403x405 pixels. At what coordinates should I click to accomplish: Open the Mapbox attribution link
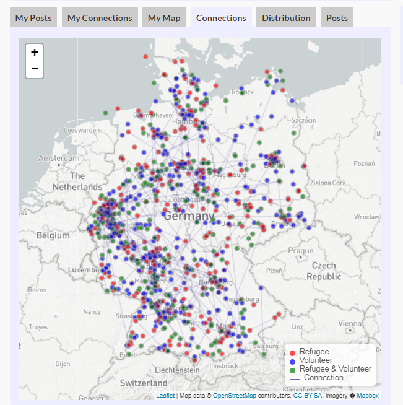368,396
